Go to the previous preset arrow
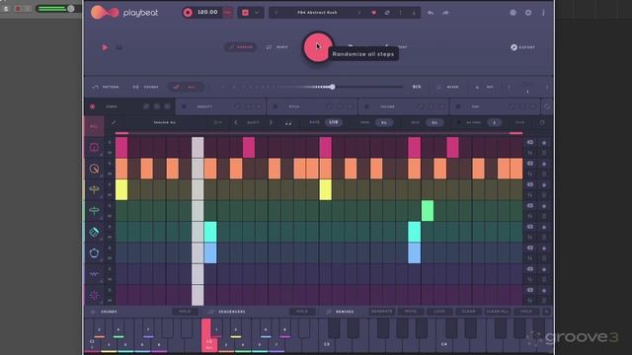632x355 pixels. click(276, 13)
